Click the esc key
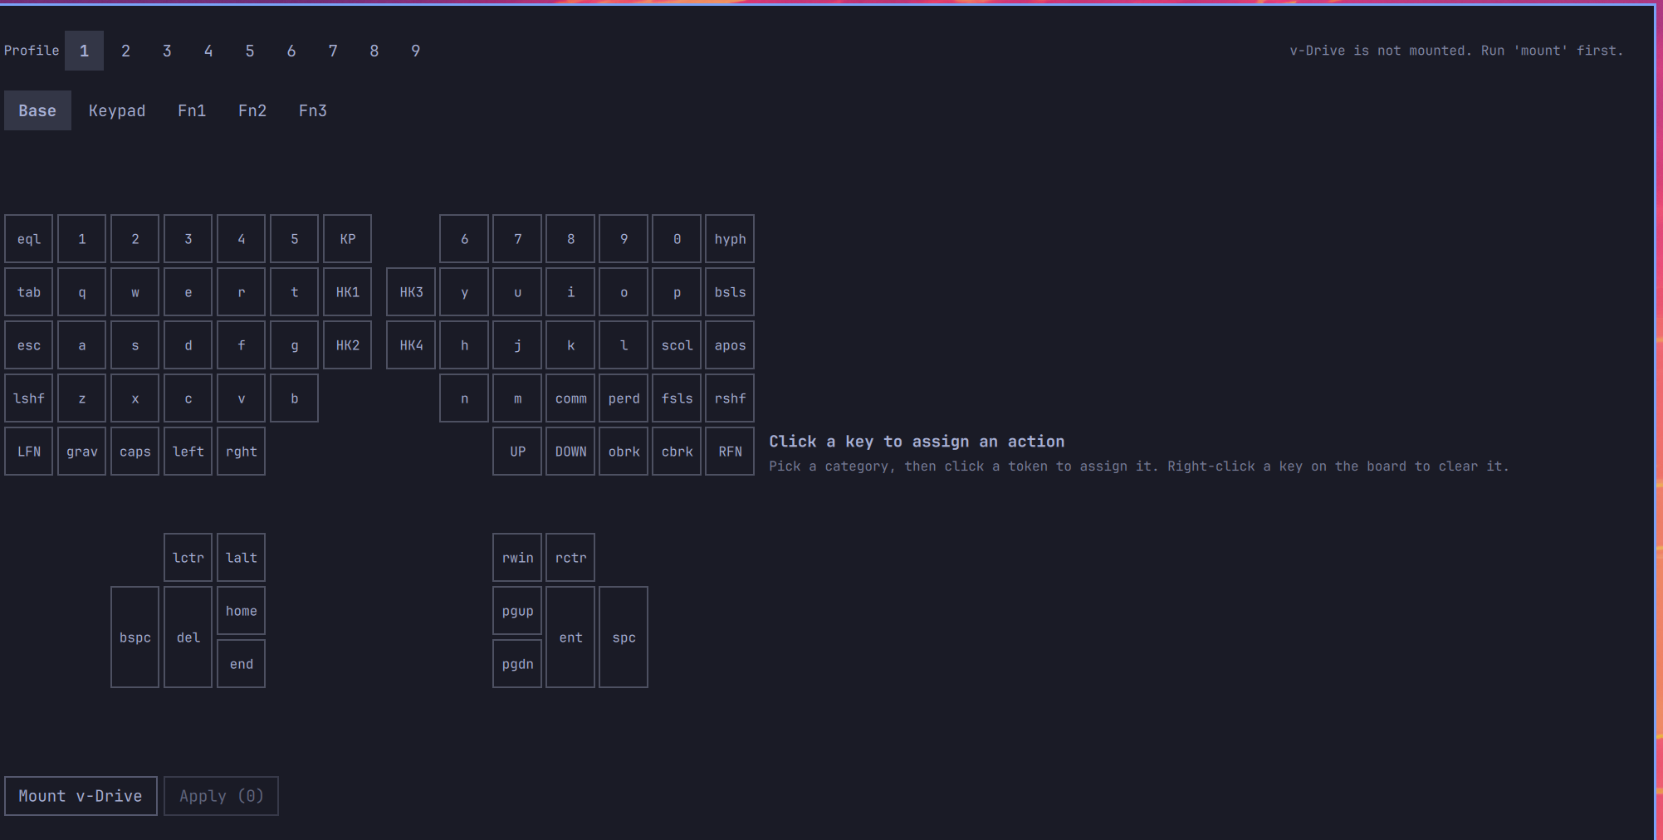The width and height of the screenshot is (1663, 840). 29,345
